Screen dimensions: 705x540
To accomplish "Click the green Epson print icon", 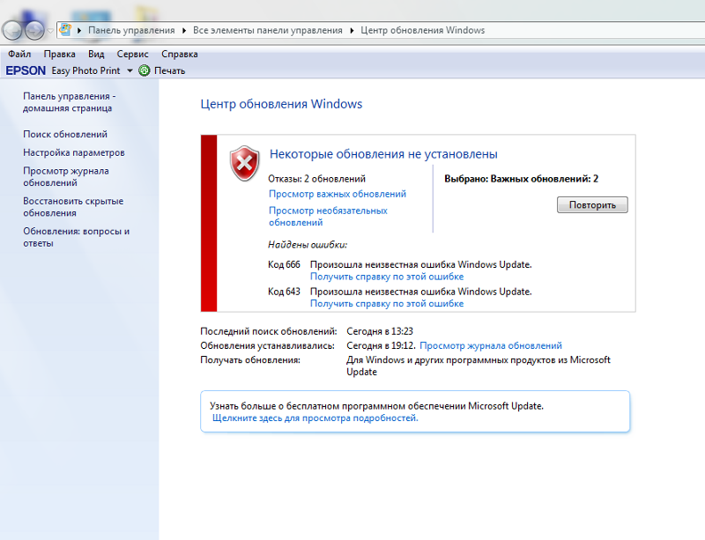I will point(145,70).
